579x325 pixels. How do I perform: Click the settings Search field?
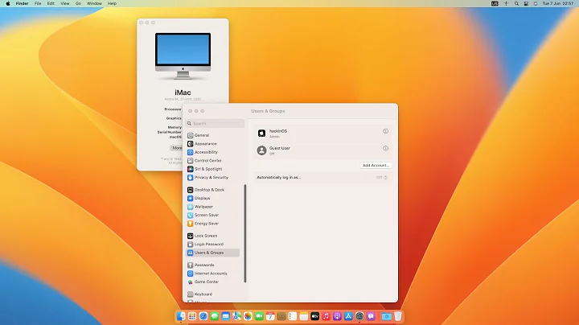click(x=215, y=123)
